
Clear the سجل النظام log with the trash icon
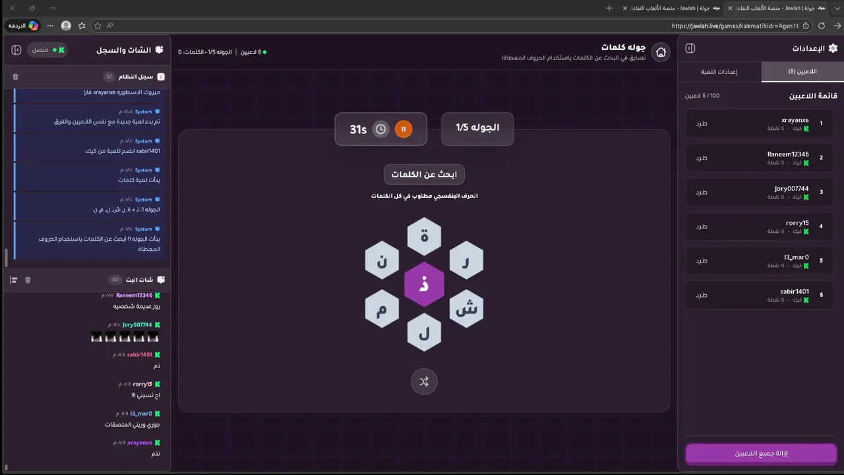coord(16,77)
